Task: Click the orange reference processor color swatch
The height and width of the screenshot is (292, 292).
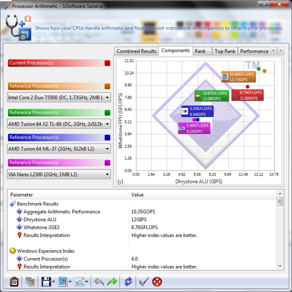Action: click(108, 86)
